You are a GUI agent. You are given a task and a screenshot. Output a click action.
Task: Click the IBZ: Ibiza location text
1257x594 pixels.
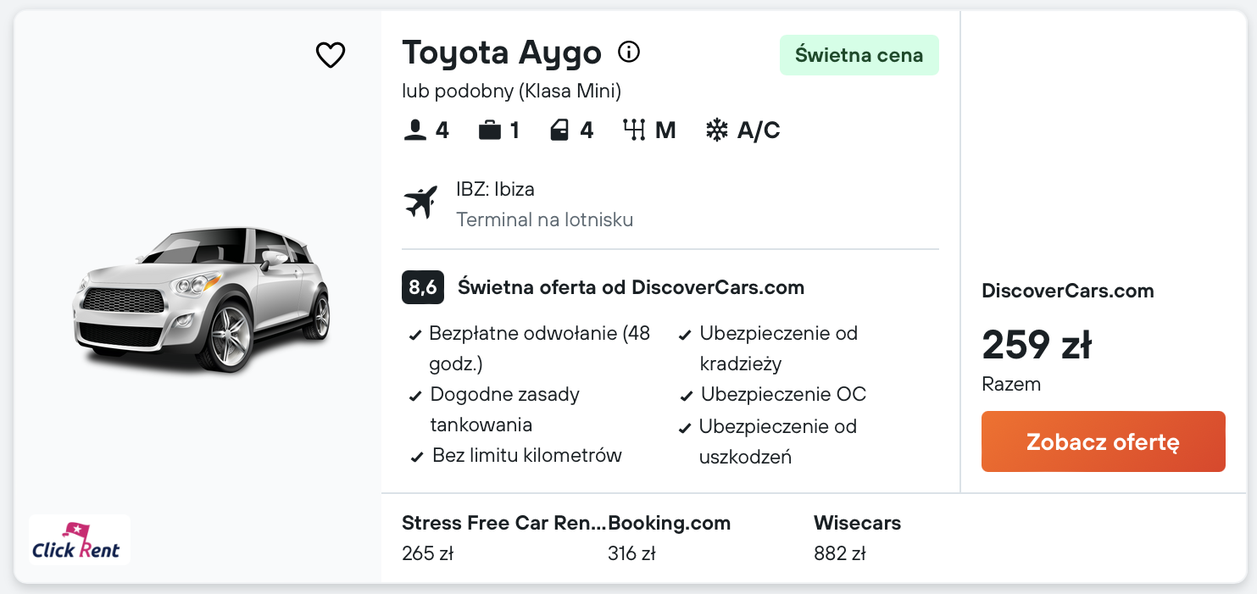495,189
